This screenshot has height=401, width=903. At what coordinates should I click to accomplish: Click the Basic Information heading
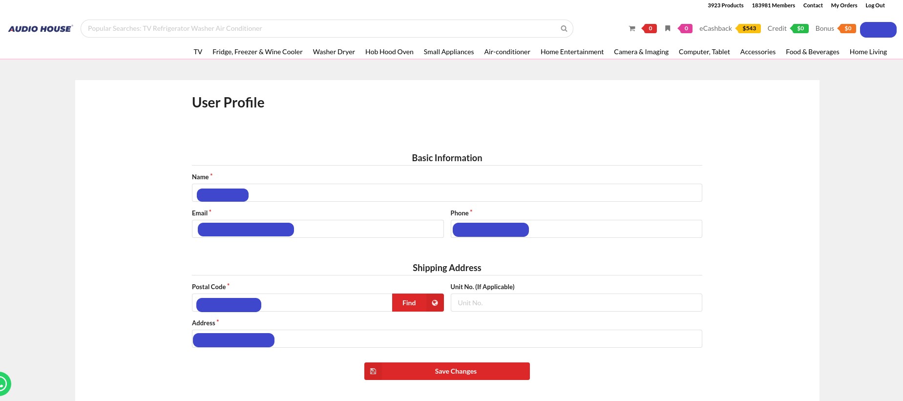point(447,158)
